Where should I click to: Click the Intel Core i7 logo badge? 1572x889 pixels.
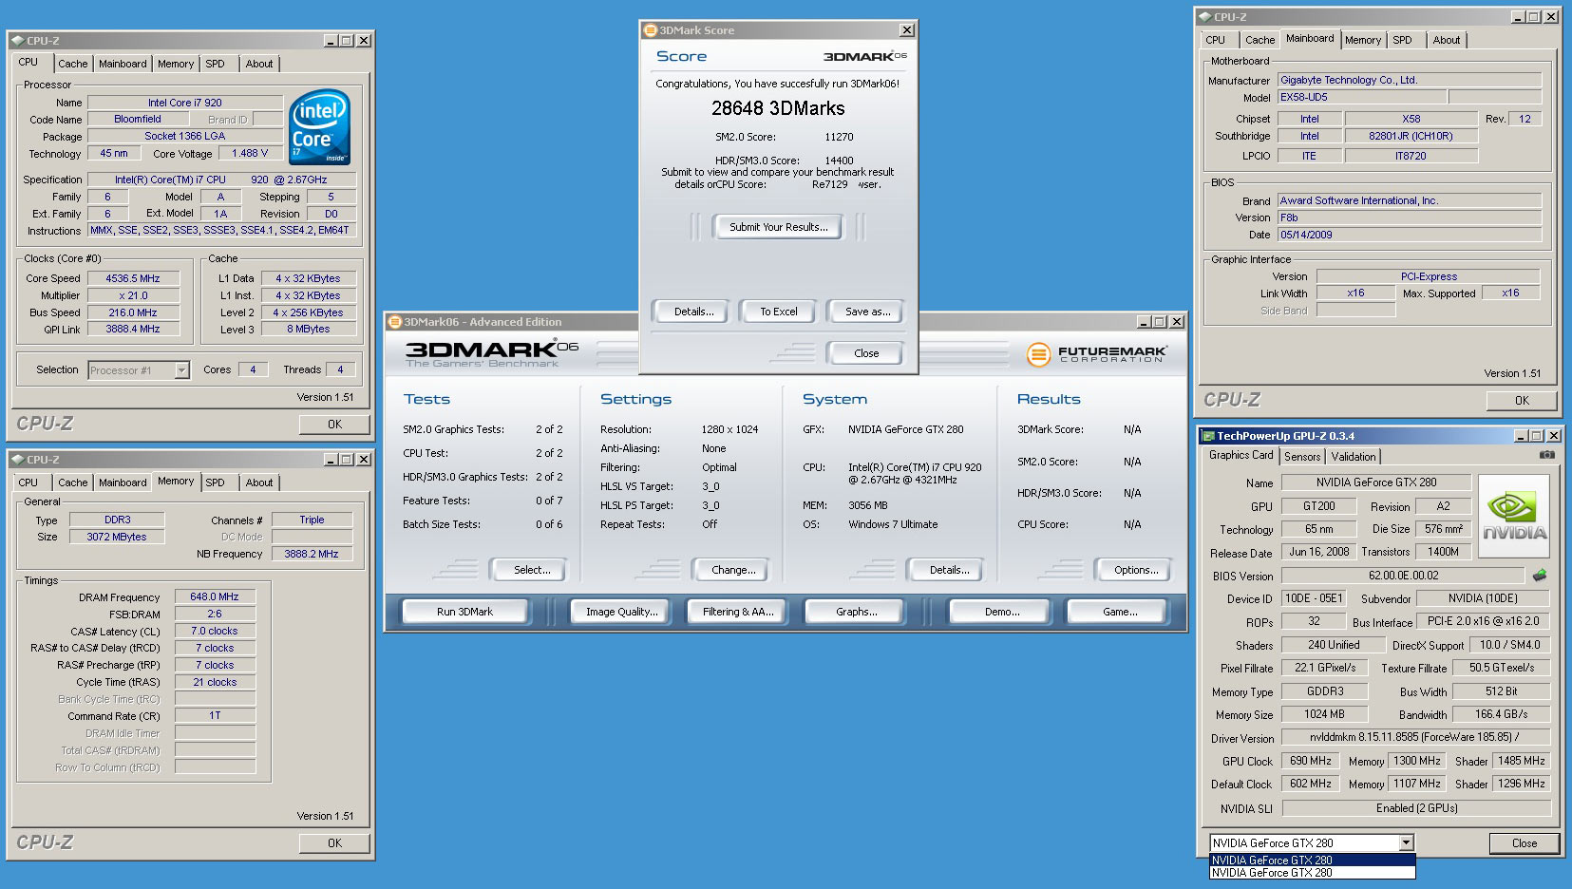(319, 127)
